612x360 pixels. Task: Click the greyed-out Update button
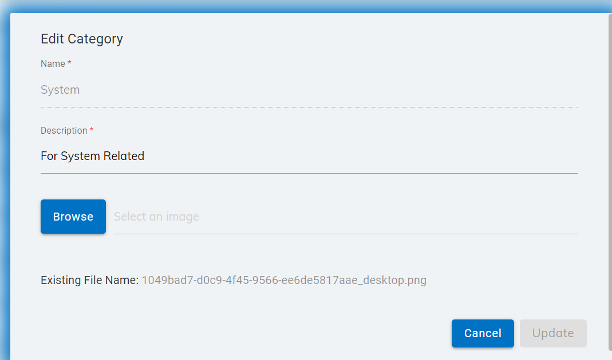(x=553, y=333)
